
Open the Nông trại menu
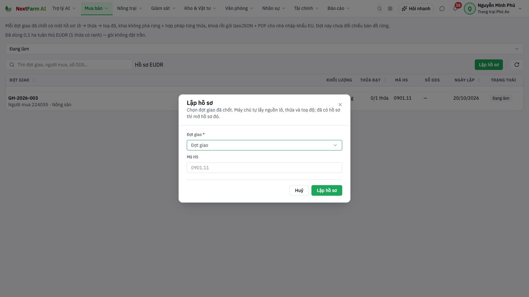click(x=130, y=8)
